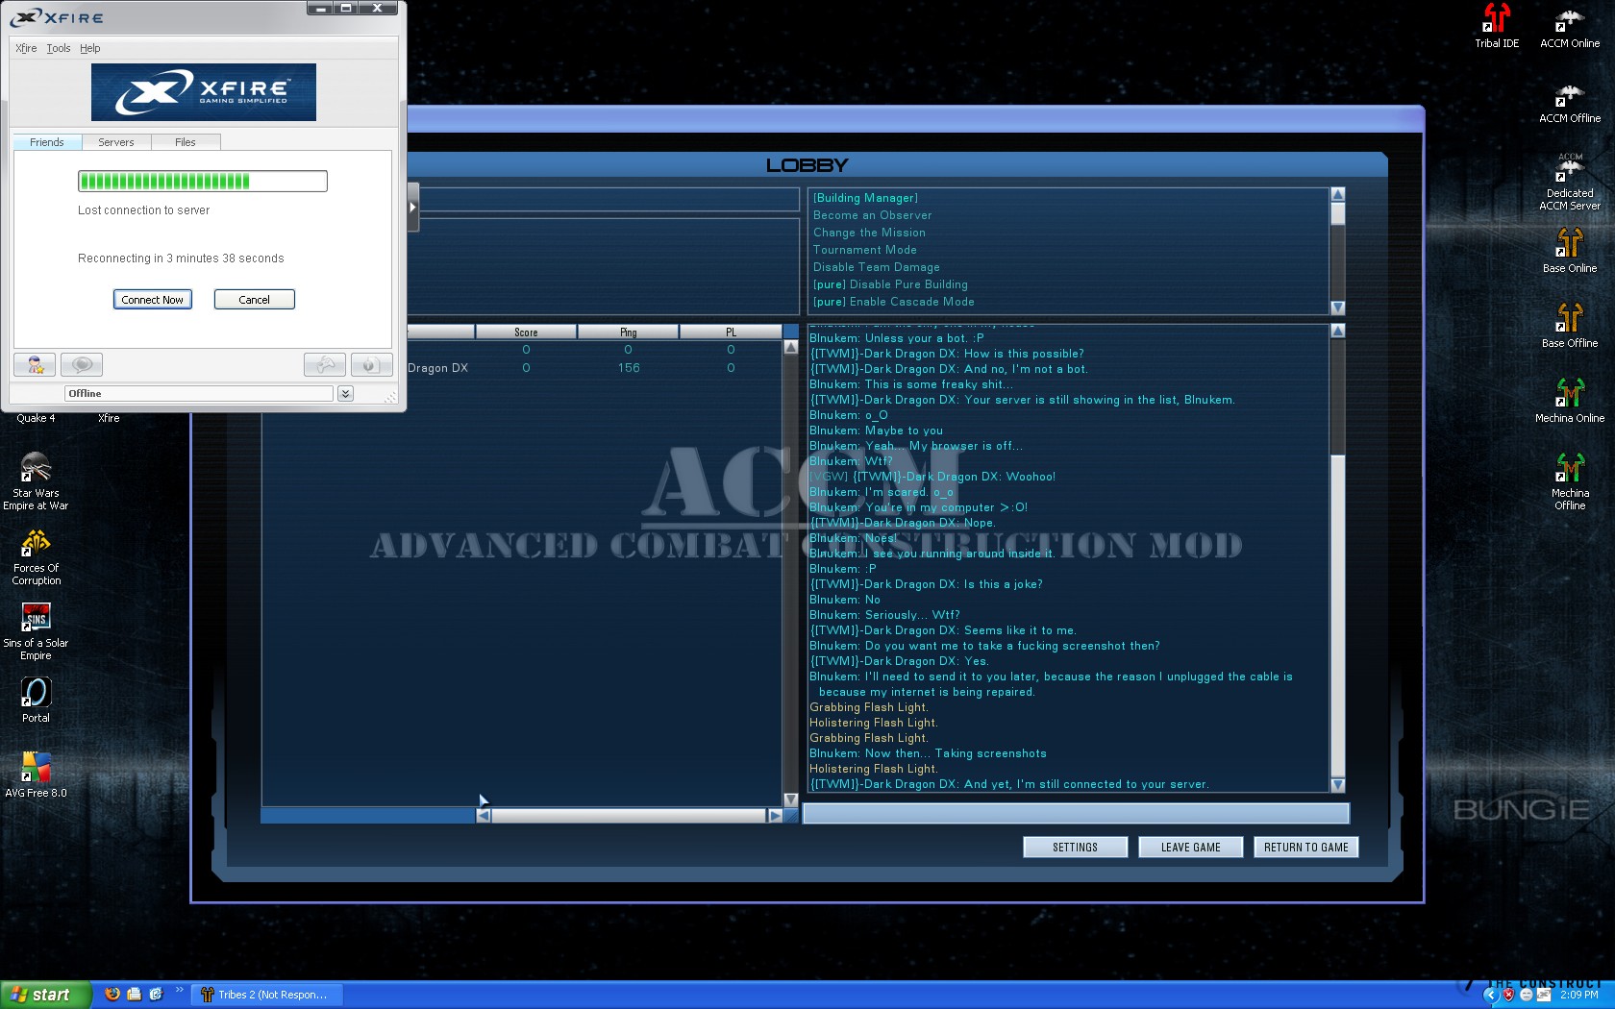Image resolution: width=1615 pixels, height=1009 pixels.
Task: Open Firefox from the quick launch bar
Action: tap(112, 994)
